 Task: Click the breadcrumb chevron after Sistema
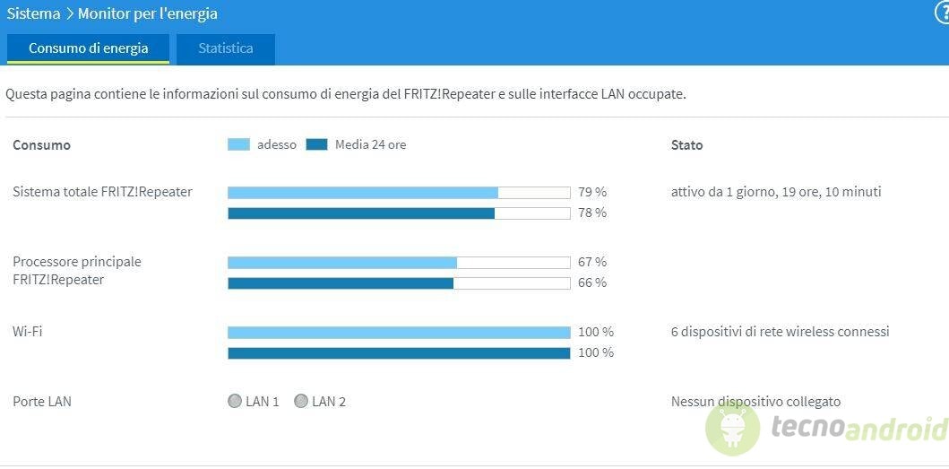69,14
